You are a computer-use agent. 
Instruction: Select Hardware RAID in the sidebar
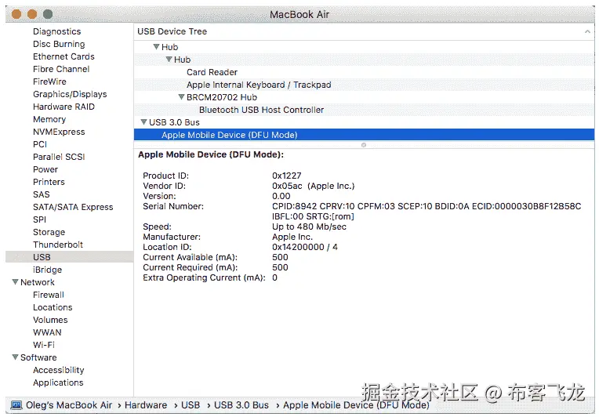(64, 107)
